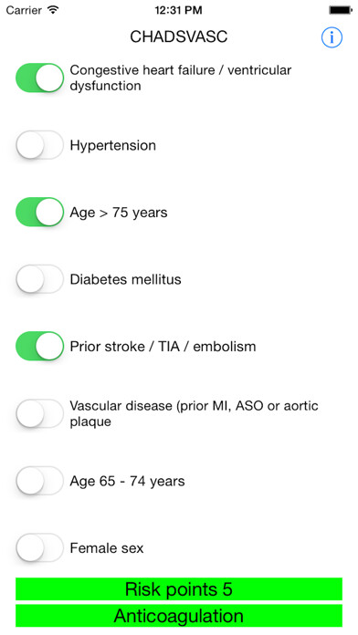Turn off Prior stroke / TIA switch
The image size is (358, 635).
(x=40, y=347)
